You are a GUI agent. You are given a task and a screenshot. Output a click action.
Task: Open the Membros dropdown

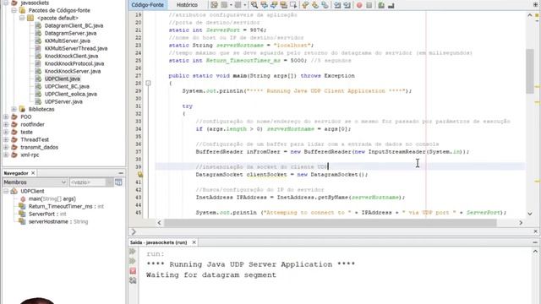click(x=35, y=182)
